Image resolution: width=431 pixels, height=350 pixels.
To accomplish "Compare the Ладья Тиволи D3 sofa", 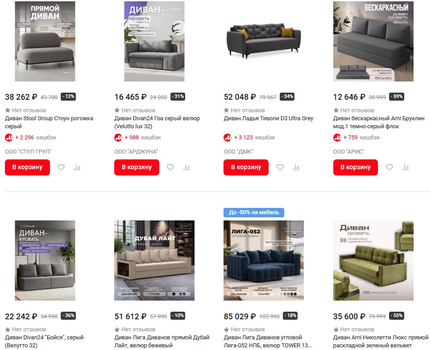I will tap(296, 167).
